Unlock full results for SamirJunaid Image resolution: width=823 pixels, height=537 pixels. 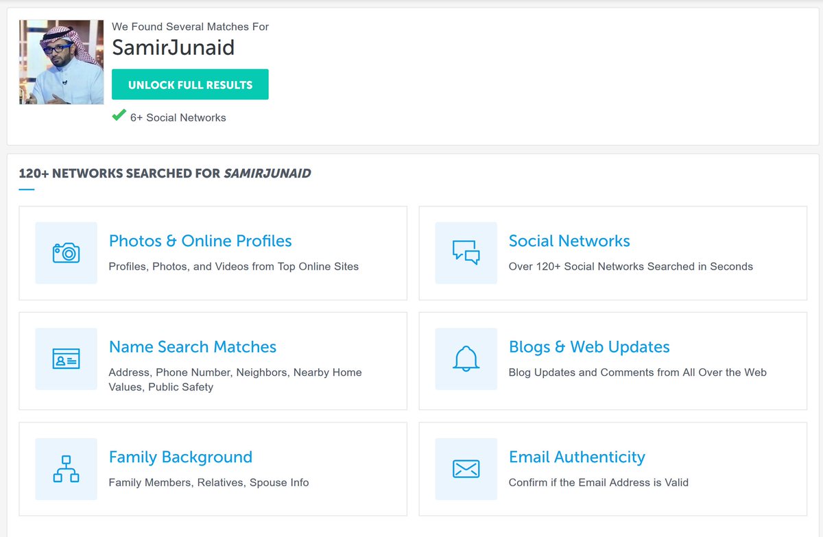click(190, 84)
